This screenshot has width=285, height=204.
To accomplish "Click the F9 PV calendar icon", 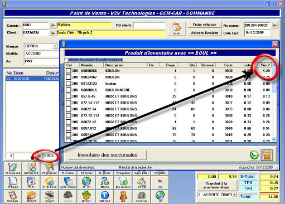I will (x=31, y=182).
